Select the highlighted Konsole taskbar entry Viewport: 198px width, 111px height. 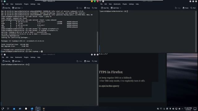[x=38, y=109]
